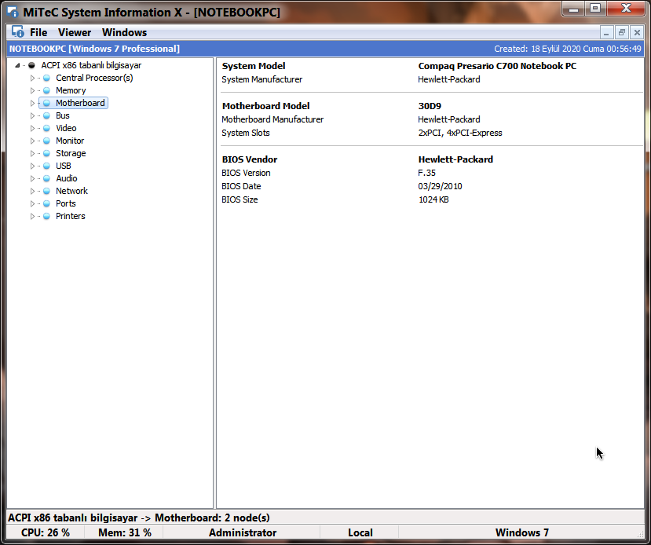Click the BIOS Vendor heading
Screen dimensions: 651x545
[x=250, y=159]
